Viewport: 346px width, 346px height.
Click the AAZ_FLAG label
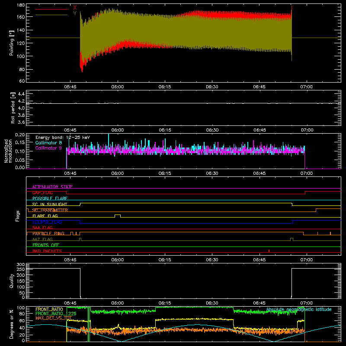42,239
